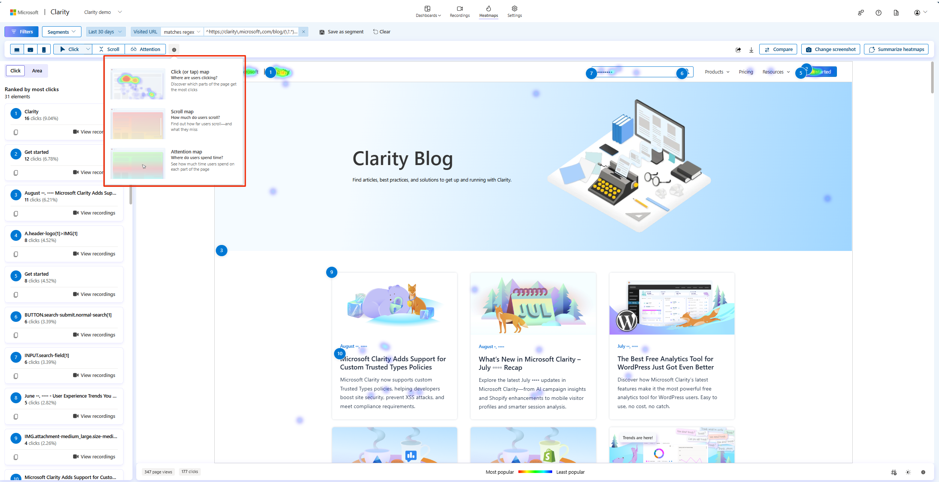The height and width of the screenshot is (482, 939).
Task: Open the documentation page icon in header
Action: (x=896, y=13)
